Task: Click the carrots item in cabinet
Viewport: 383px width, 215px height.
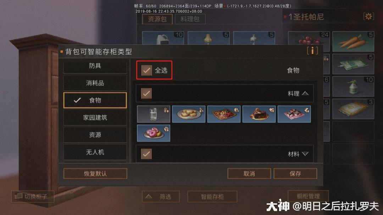Action: coord(353,41)
